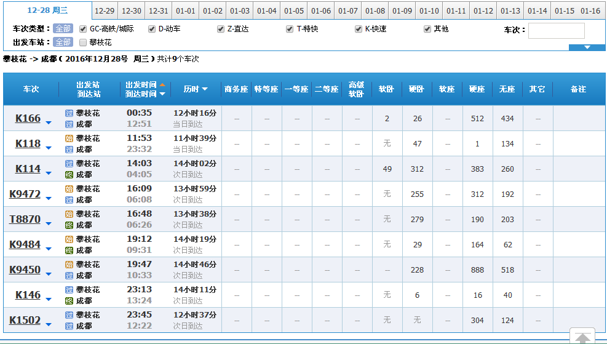The height and width of the screenshot is (344, 607).
Task: Click the 车次 train number input field
Action: click(x=556, y=31)
